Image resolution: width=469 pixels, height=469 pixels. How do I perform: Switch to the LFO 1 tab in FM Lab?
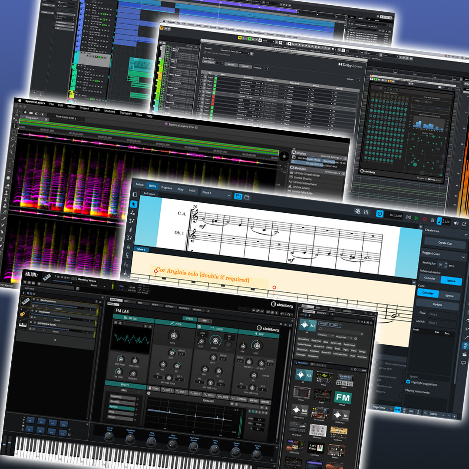point(167,390)
